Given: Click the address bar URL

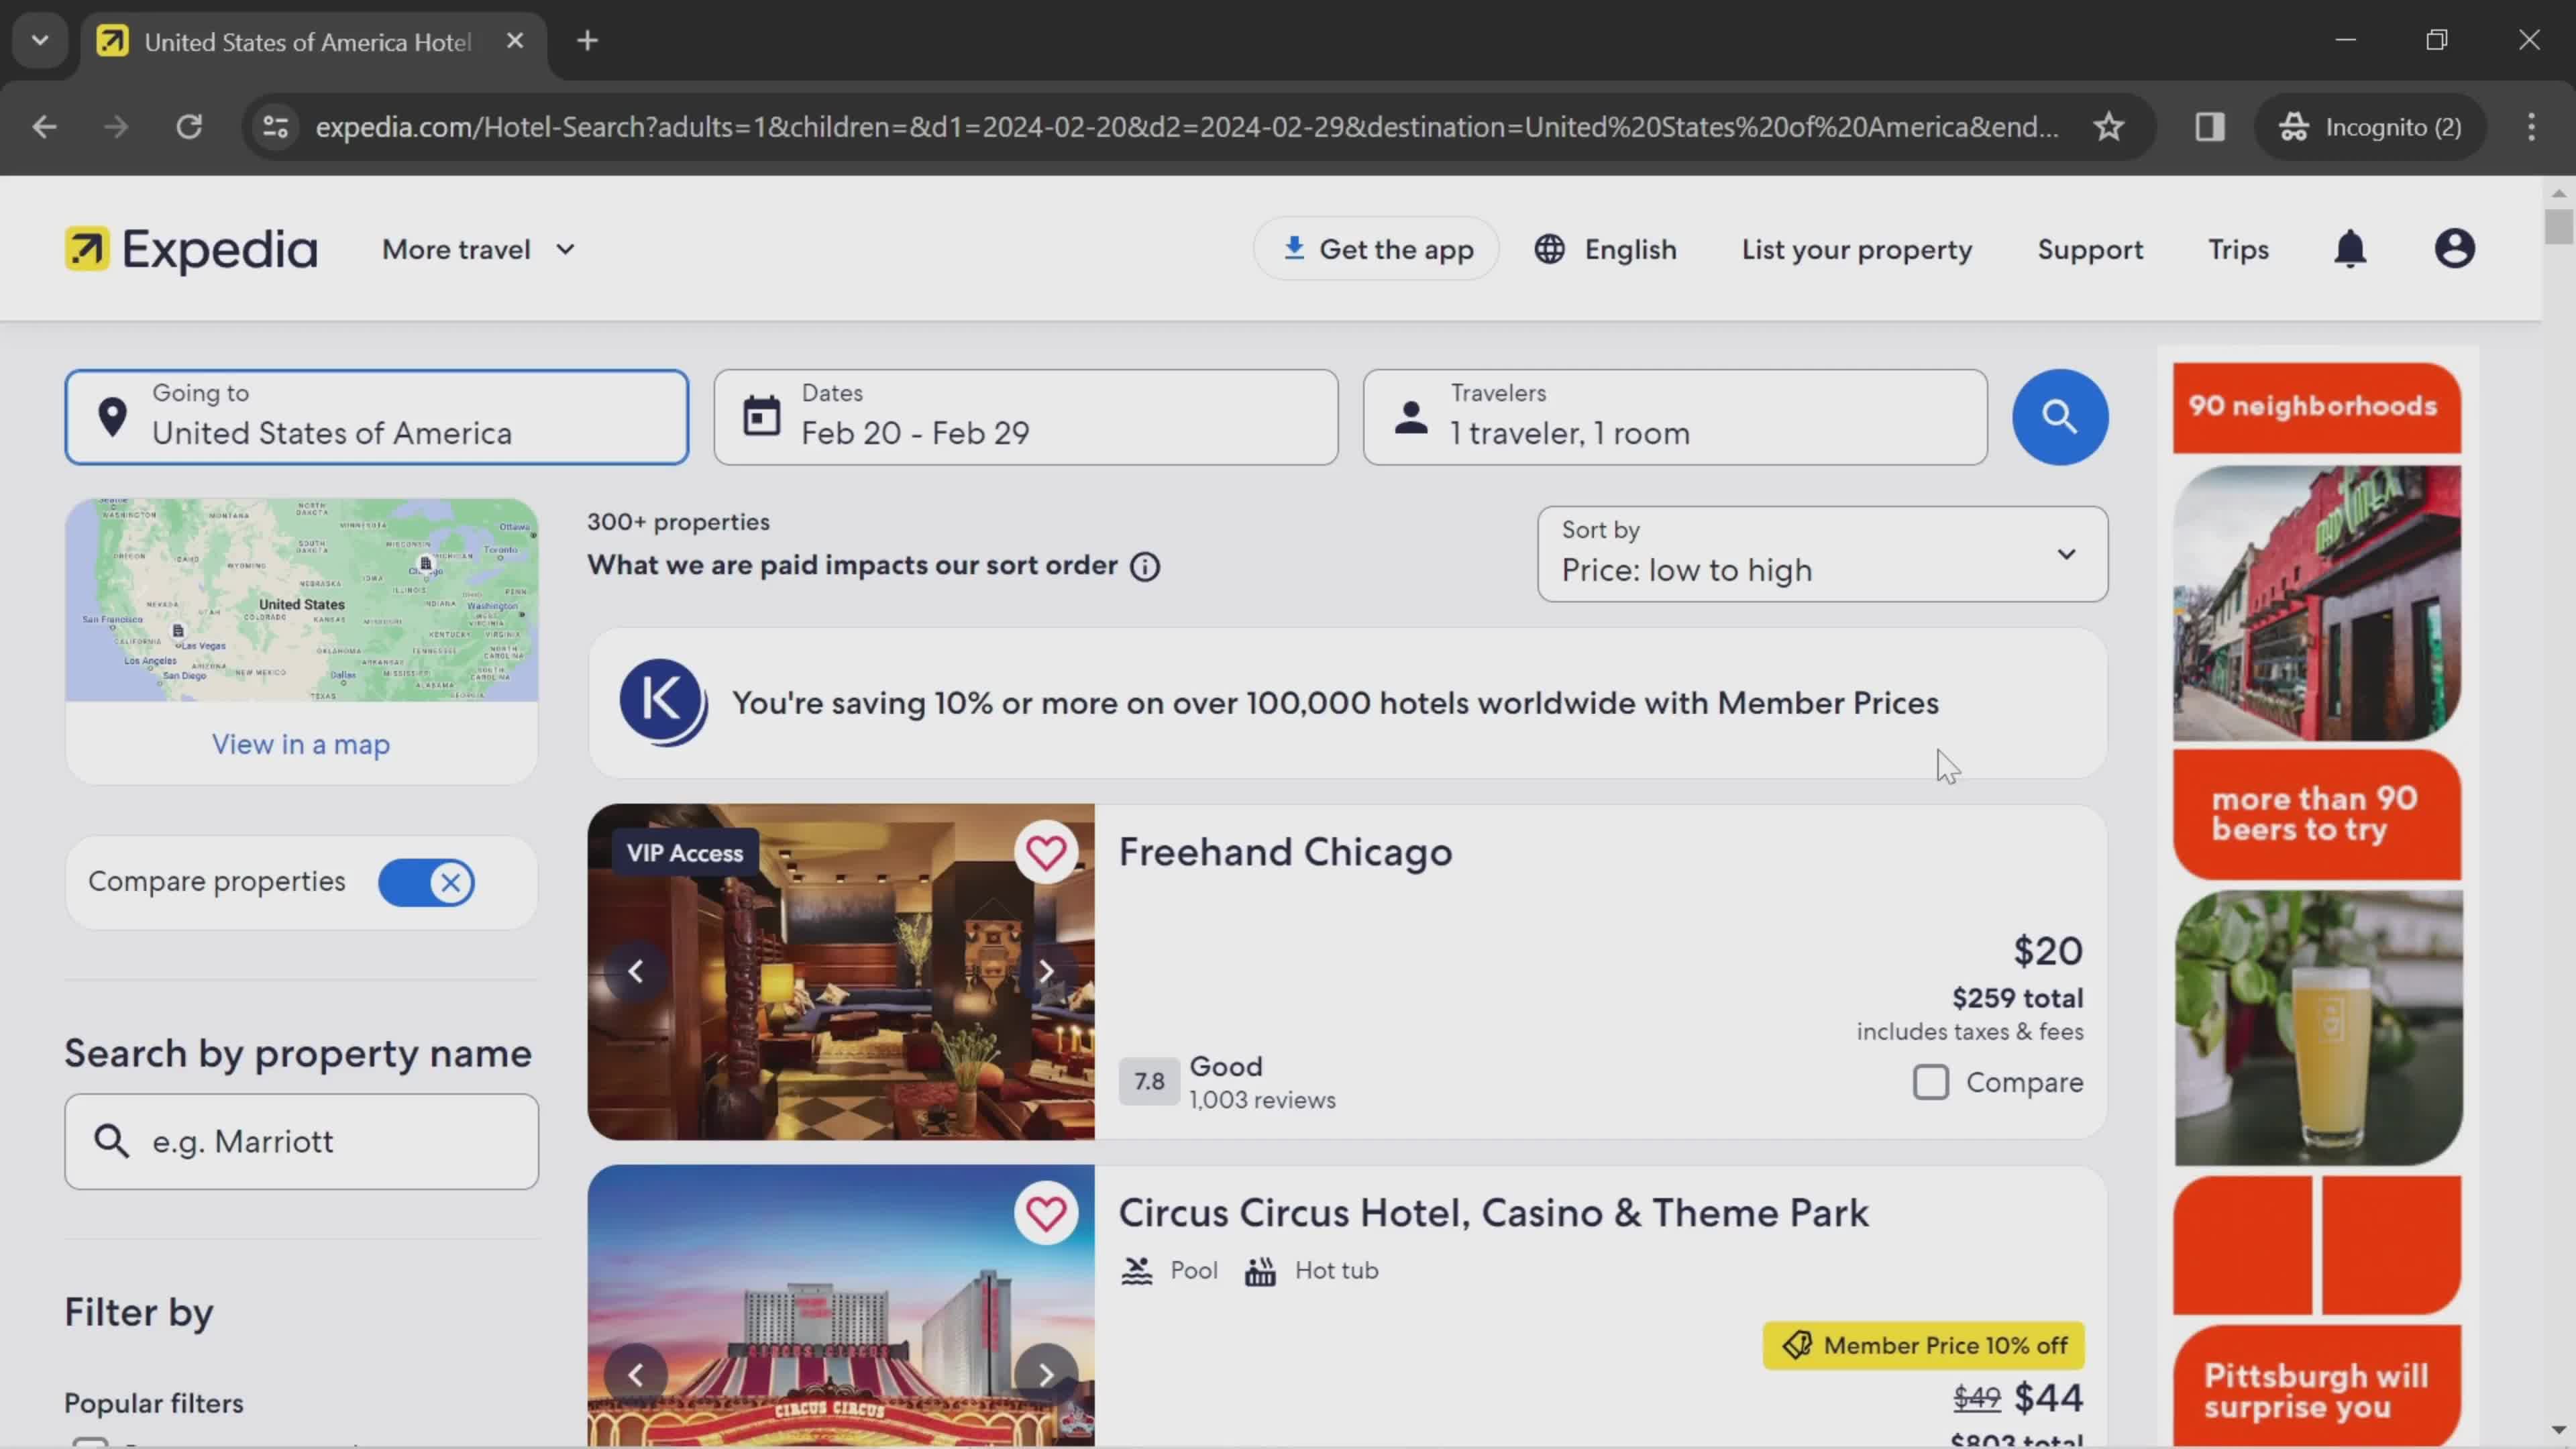Looking at the screenshot, I should tap(1187, 127).
